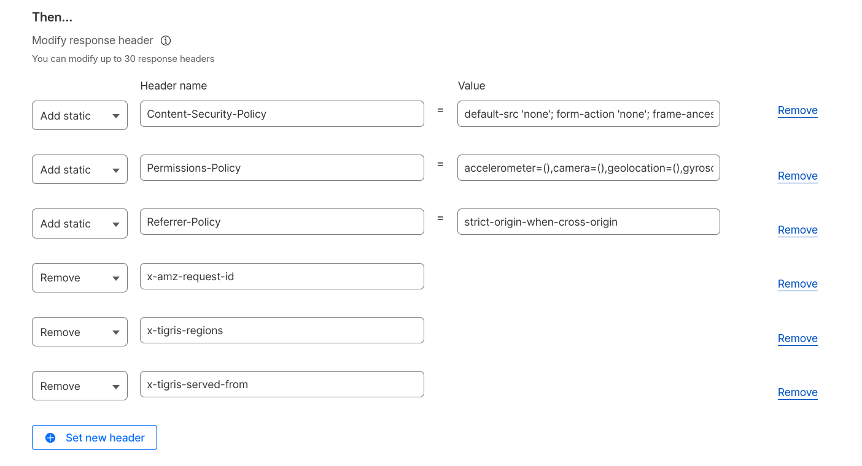Click the Set new header button
This screenshot has width=862, height=466.
click(95, 438)
